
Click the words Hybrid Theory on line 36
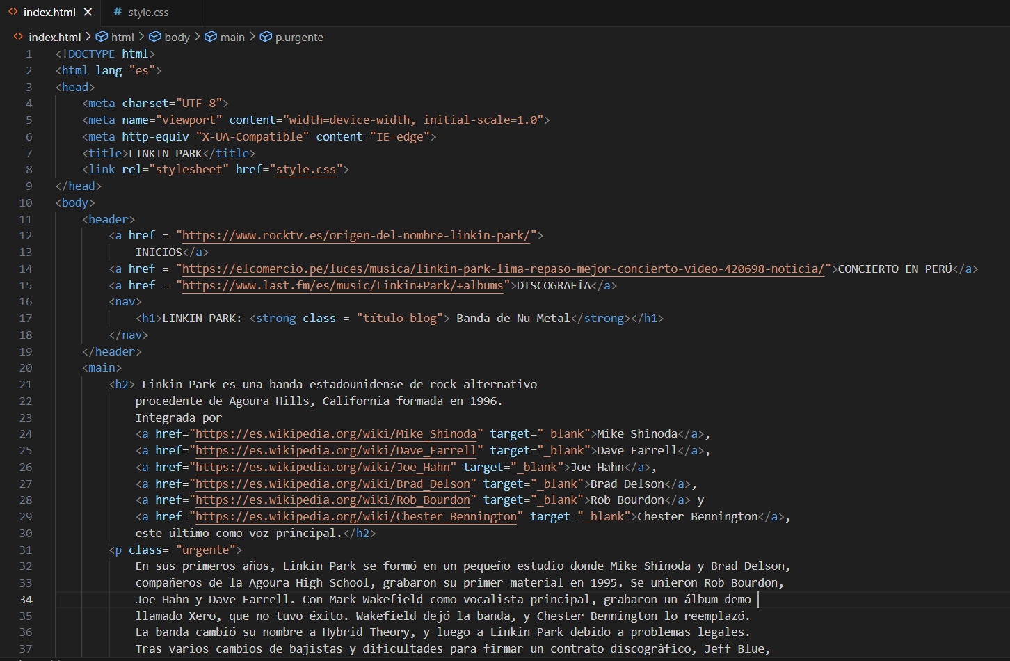tap(366, 632)
